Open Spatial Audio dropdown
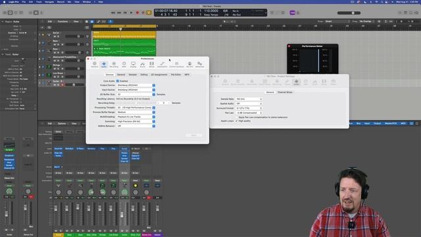Image resolution: width=421 pixels, height=237 pixels. point(249,104)
